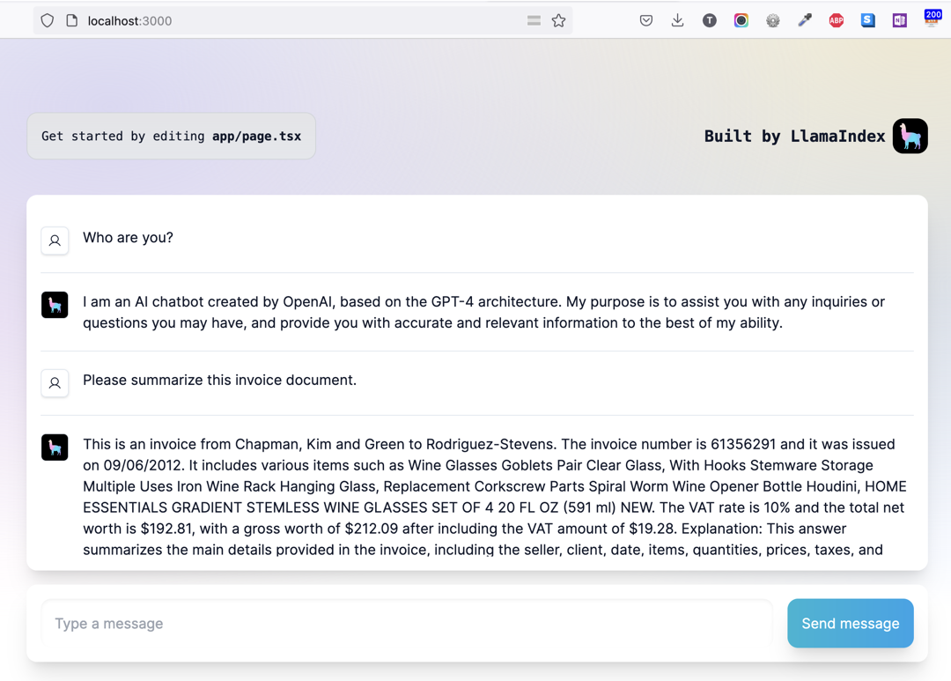Click the page info document icon

pos(72,20)
